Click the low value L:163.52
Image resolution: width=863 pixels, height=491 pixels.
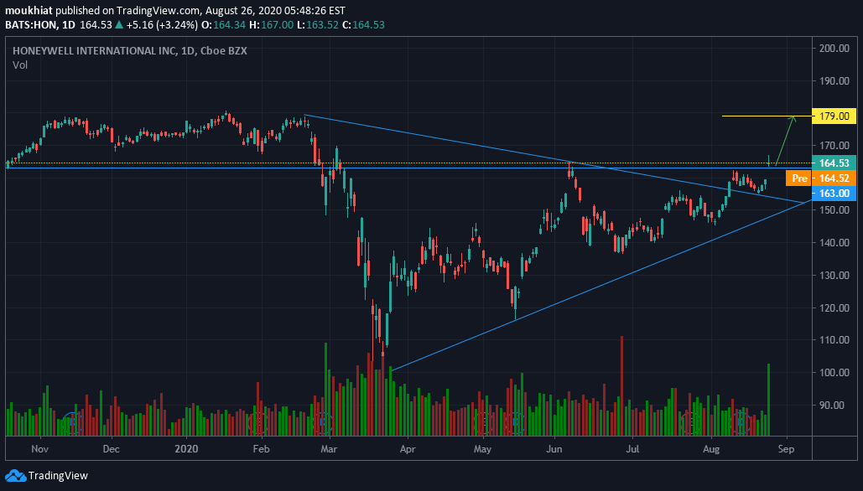pyautogui.click(x=318, y=25)
